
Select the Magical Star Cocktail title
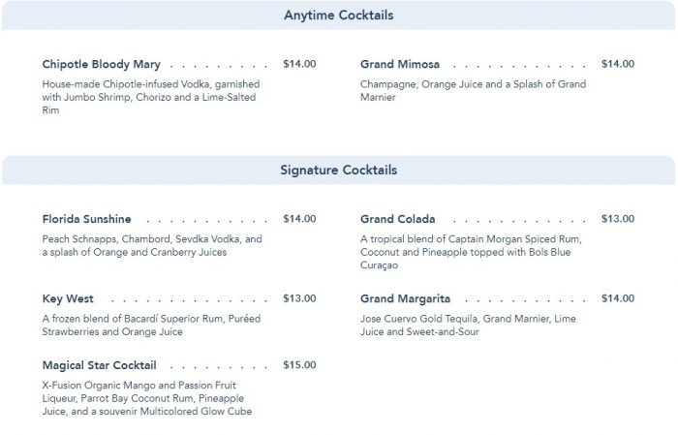[x=100, y=365]
